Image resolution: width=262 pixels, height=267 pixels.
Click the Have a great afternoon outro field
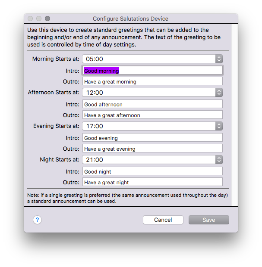(152, 115)
